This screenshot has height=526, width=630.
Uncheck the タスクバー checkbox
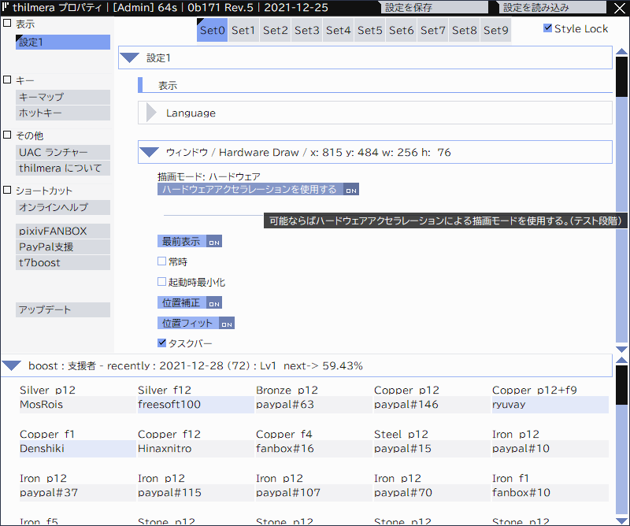point(161,343)
